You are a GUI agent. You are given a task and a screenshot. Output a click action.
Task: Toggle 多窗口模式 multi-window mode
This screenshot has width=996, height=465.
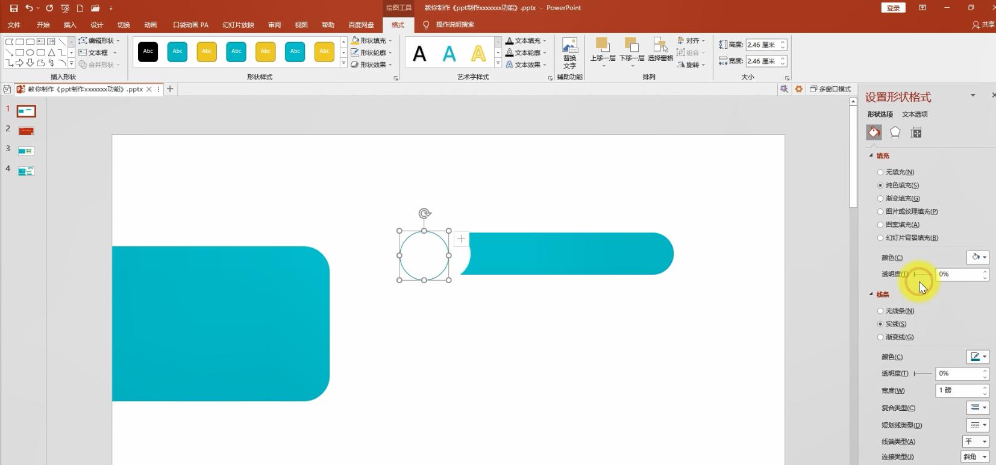pyautogui.click(x=830, y=89)
